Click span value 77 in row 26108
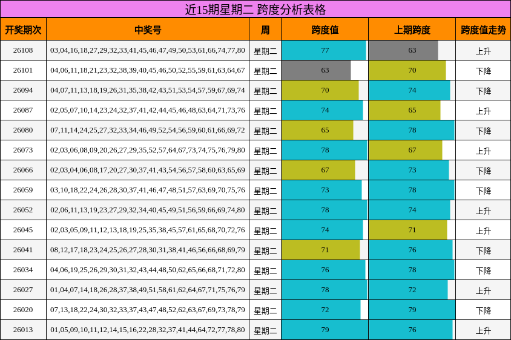The image size is (511, 340). point(325,50)
